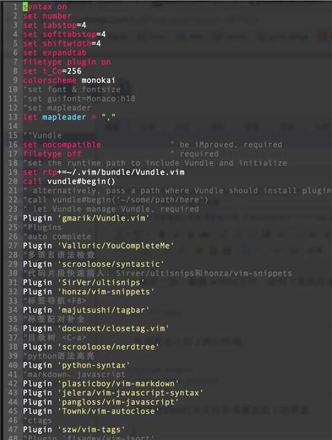This screenshot has width=332, height=440.
Task: Click Plugin 'plasticboy/vim-markdown' line
Action: pos(101,384)
